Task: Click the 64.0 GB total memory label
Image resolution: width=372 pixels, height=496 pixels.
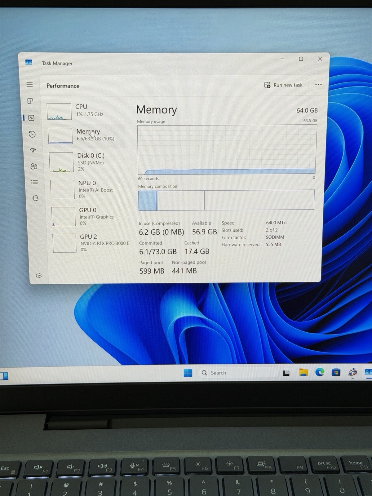Action: pyautogui.click(x=307, y=110)
